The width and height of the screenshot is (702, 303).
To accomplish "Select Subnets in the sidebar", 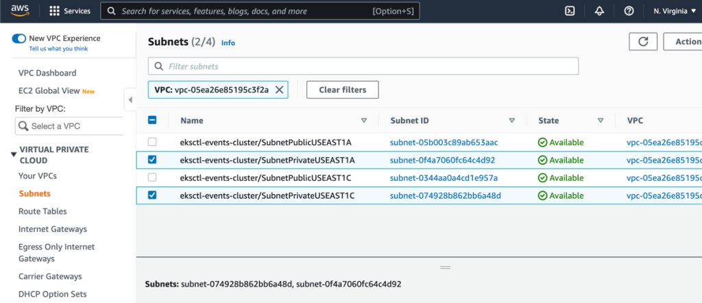I will (34, 194).
